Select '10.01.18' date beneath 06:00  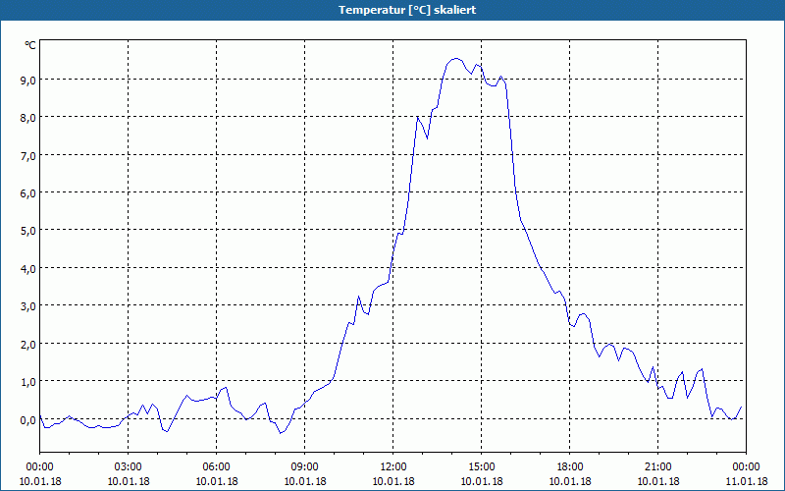[x=216, y=481]
